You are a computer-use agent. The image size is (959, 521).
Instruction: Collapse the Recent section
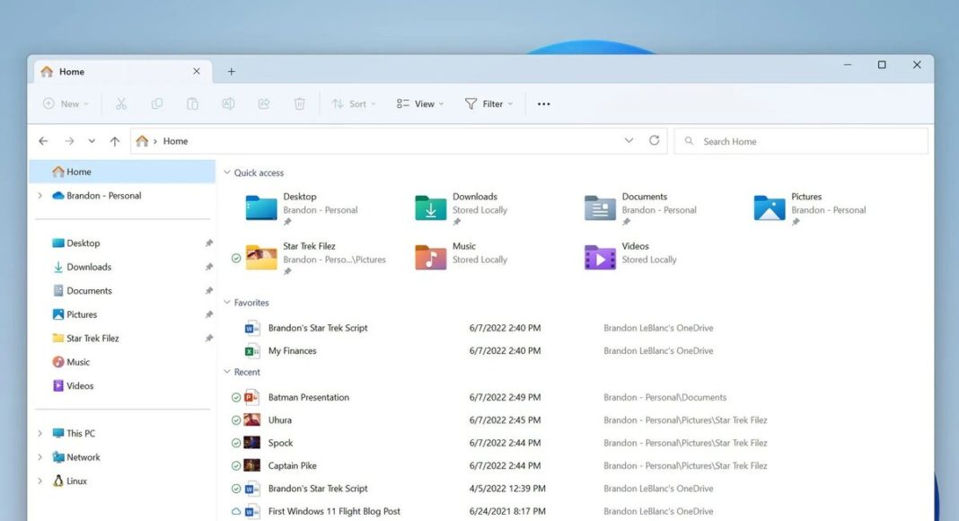pos(227,372)
